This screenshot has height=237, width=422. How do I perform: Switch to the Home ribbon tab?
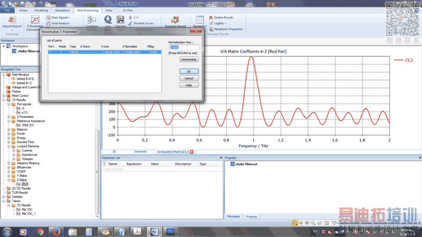(23, 11)
